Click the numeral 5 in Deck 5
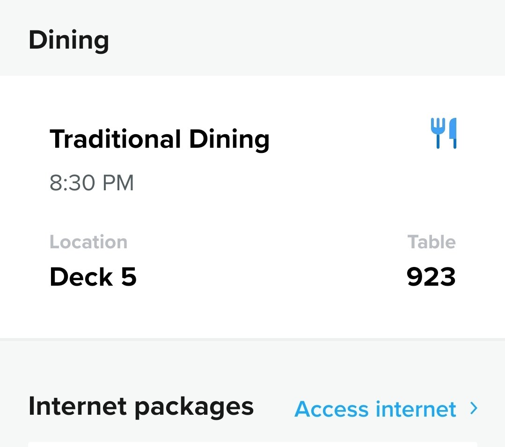 coord(129,277)
